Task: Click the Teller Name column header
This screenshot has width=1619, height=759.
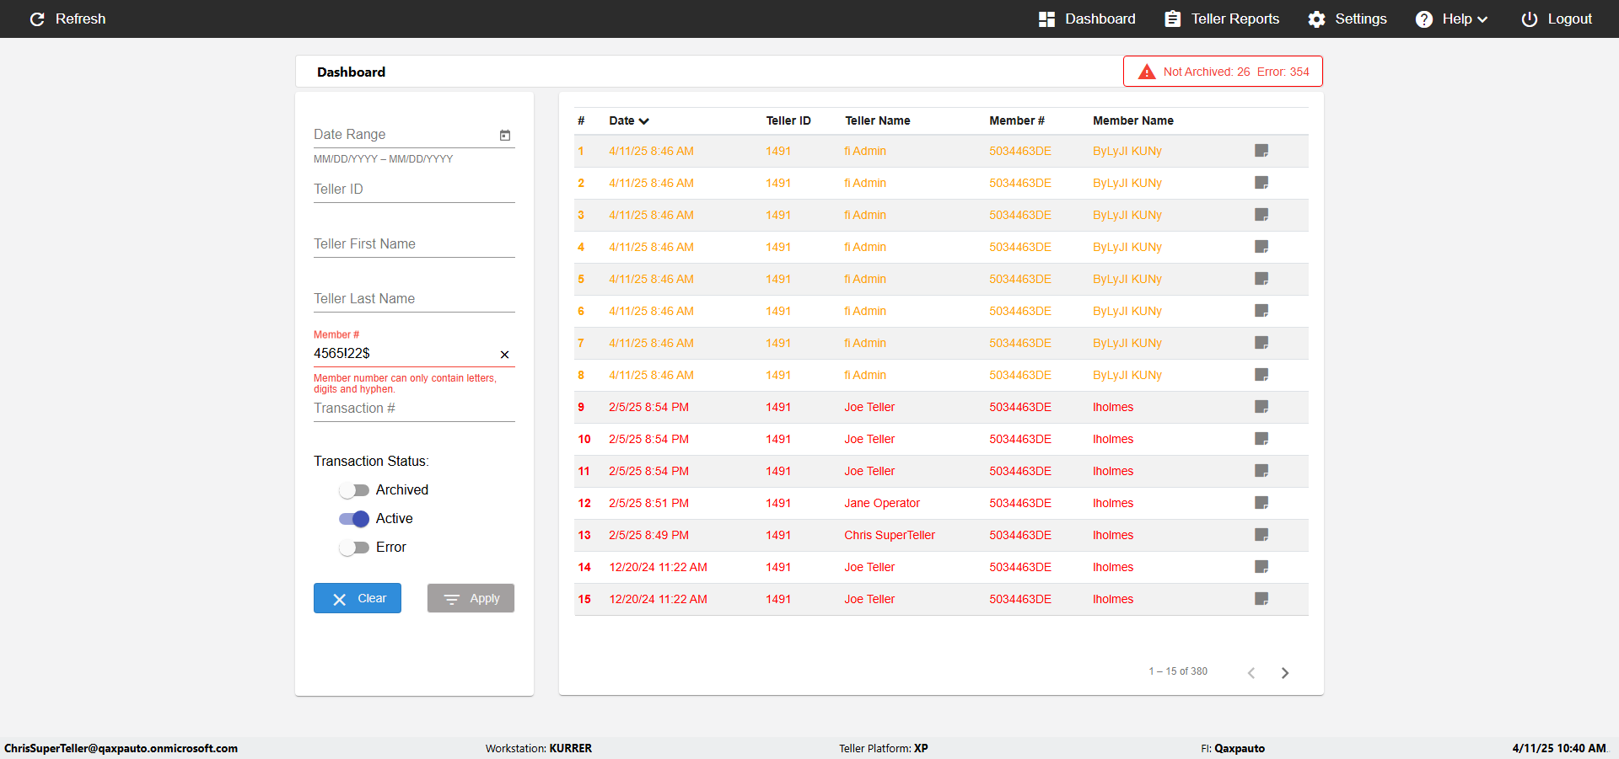Action: click(878, 120)
